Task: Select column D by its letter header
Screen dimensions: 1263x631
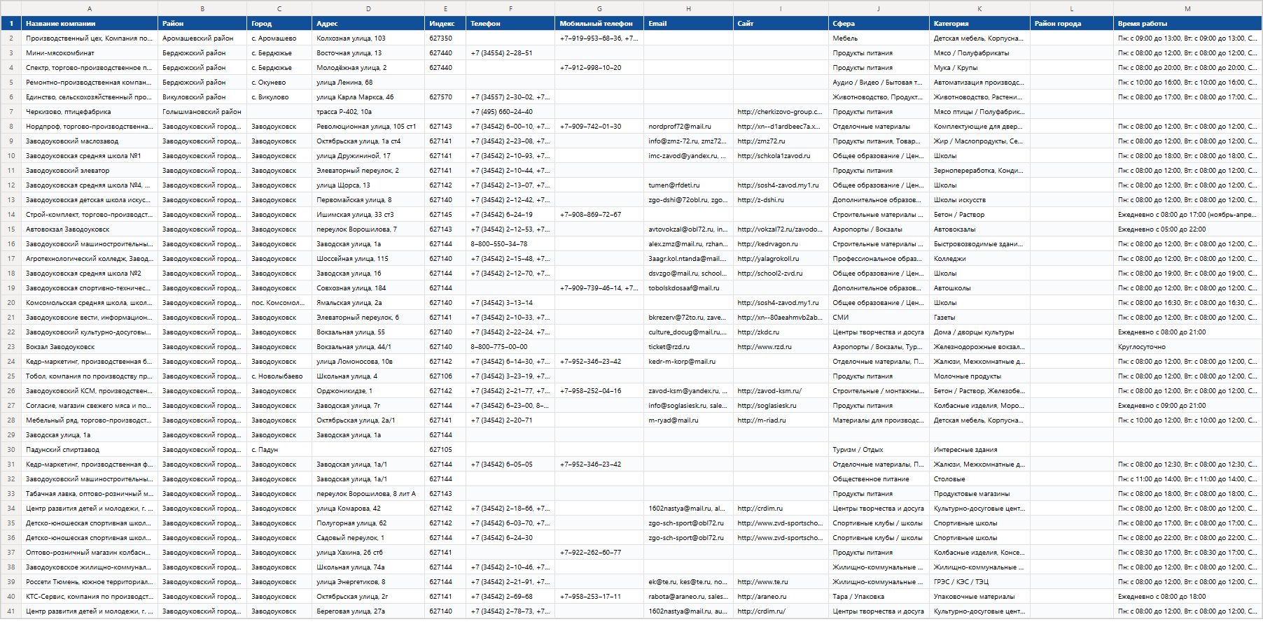Action: (x=368, y=8)
